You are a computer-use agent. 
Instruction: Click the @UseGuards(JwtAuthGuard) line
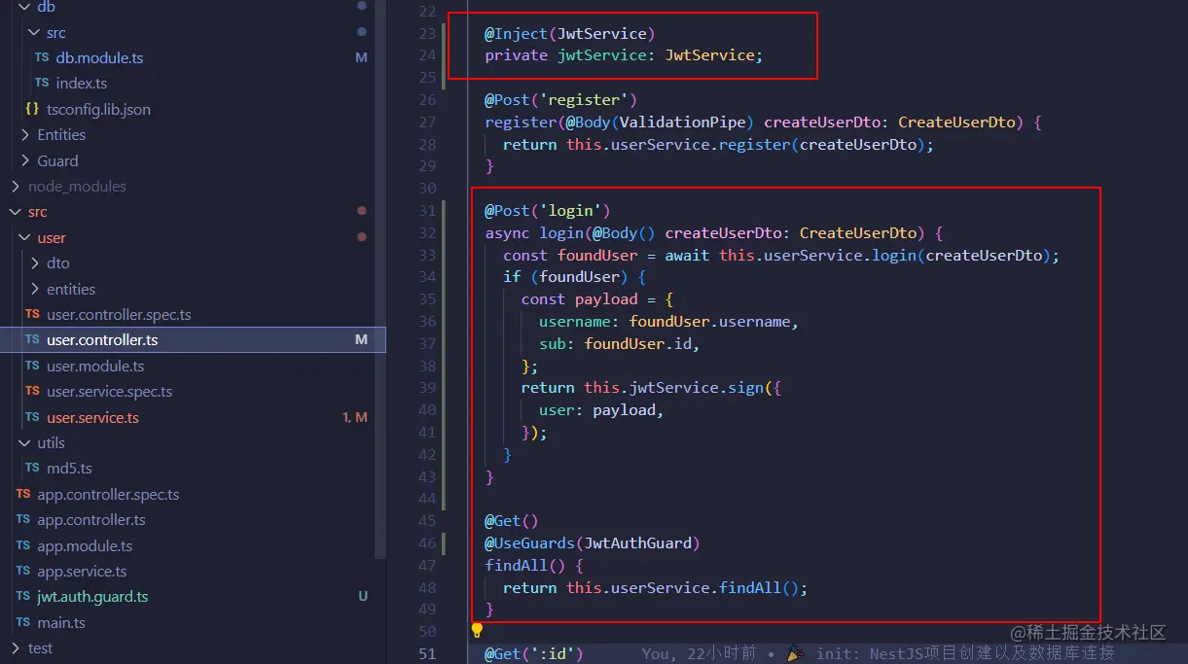593,543
